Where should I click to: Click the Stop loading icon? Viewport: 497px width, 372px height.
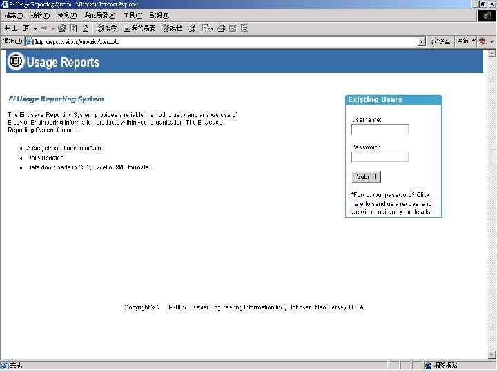pos(62,28)
